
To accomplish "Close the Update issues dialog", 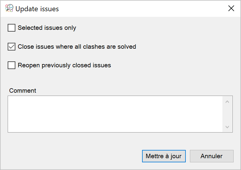I will pyautogui.click(x=231, y=8).
